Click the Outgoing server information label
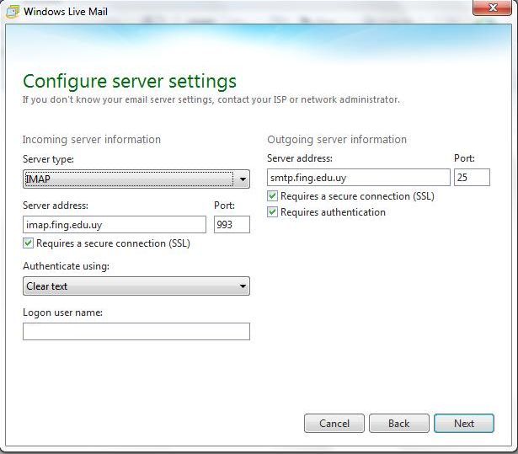Image resolution: width=518 pixels, height=454 pixels. point(336,140)
